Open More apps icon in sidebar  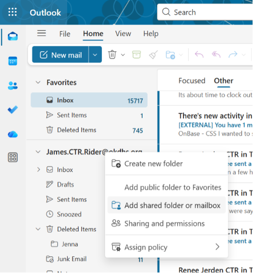coord(13,157)
